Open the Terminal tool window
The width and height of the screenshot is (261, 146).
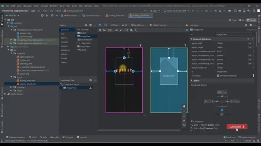click(82, 137)
